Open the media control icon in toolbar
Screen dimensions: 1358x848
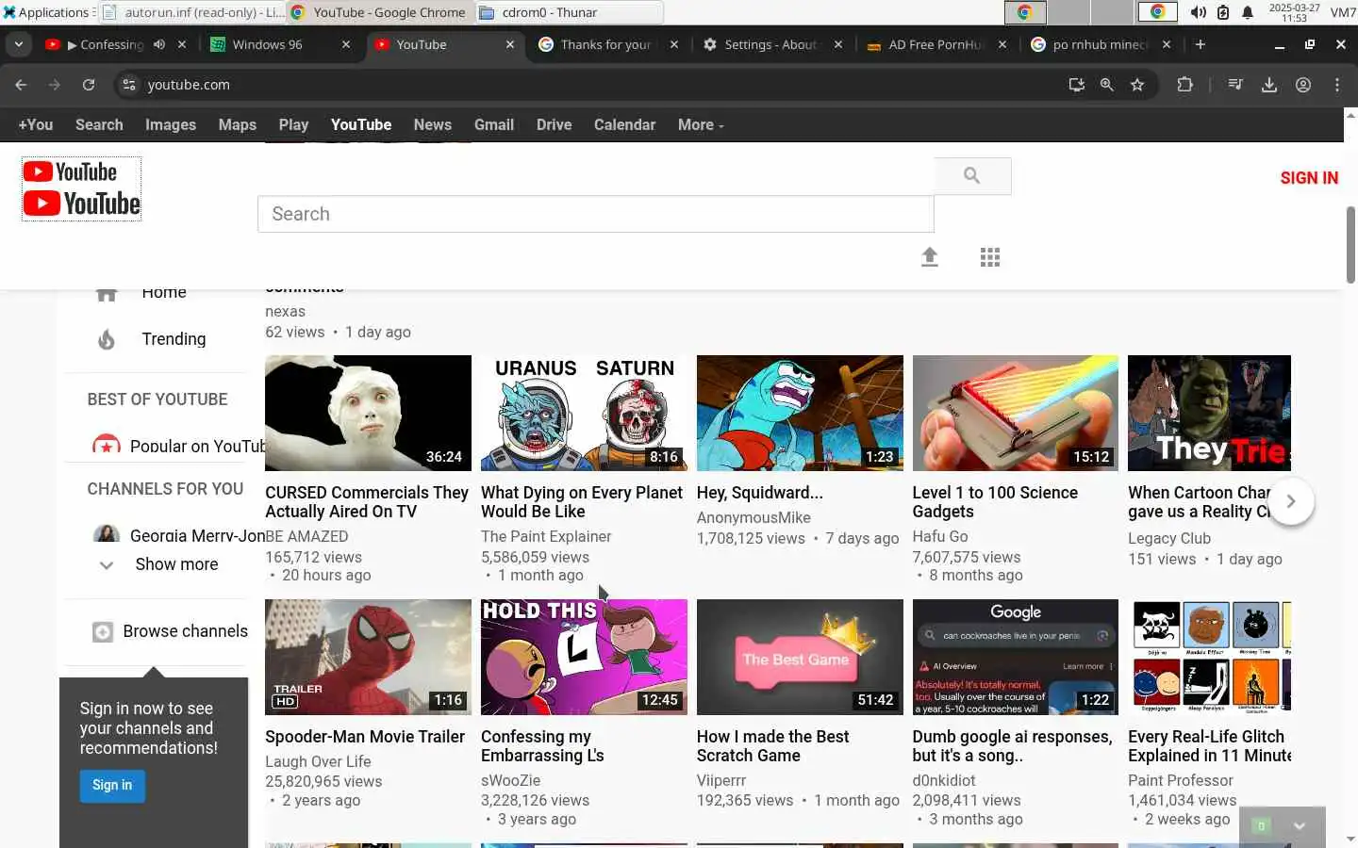1235,85
